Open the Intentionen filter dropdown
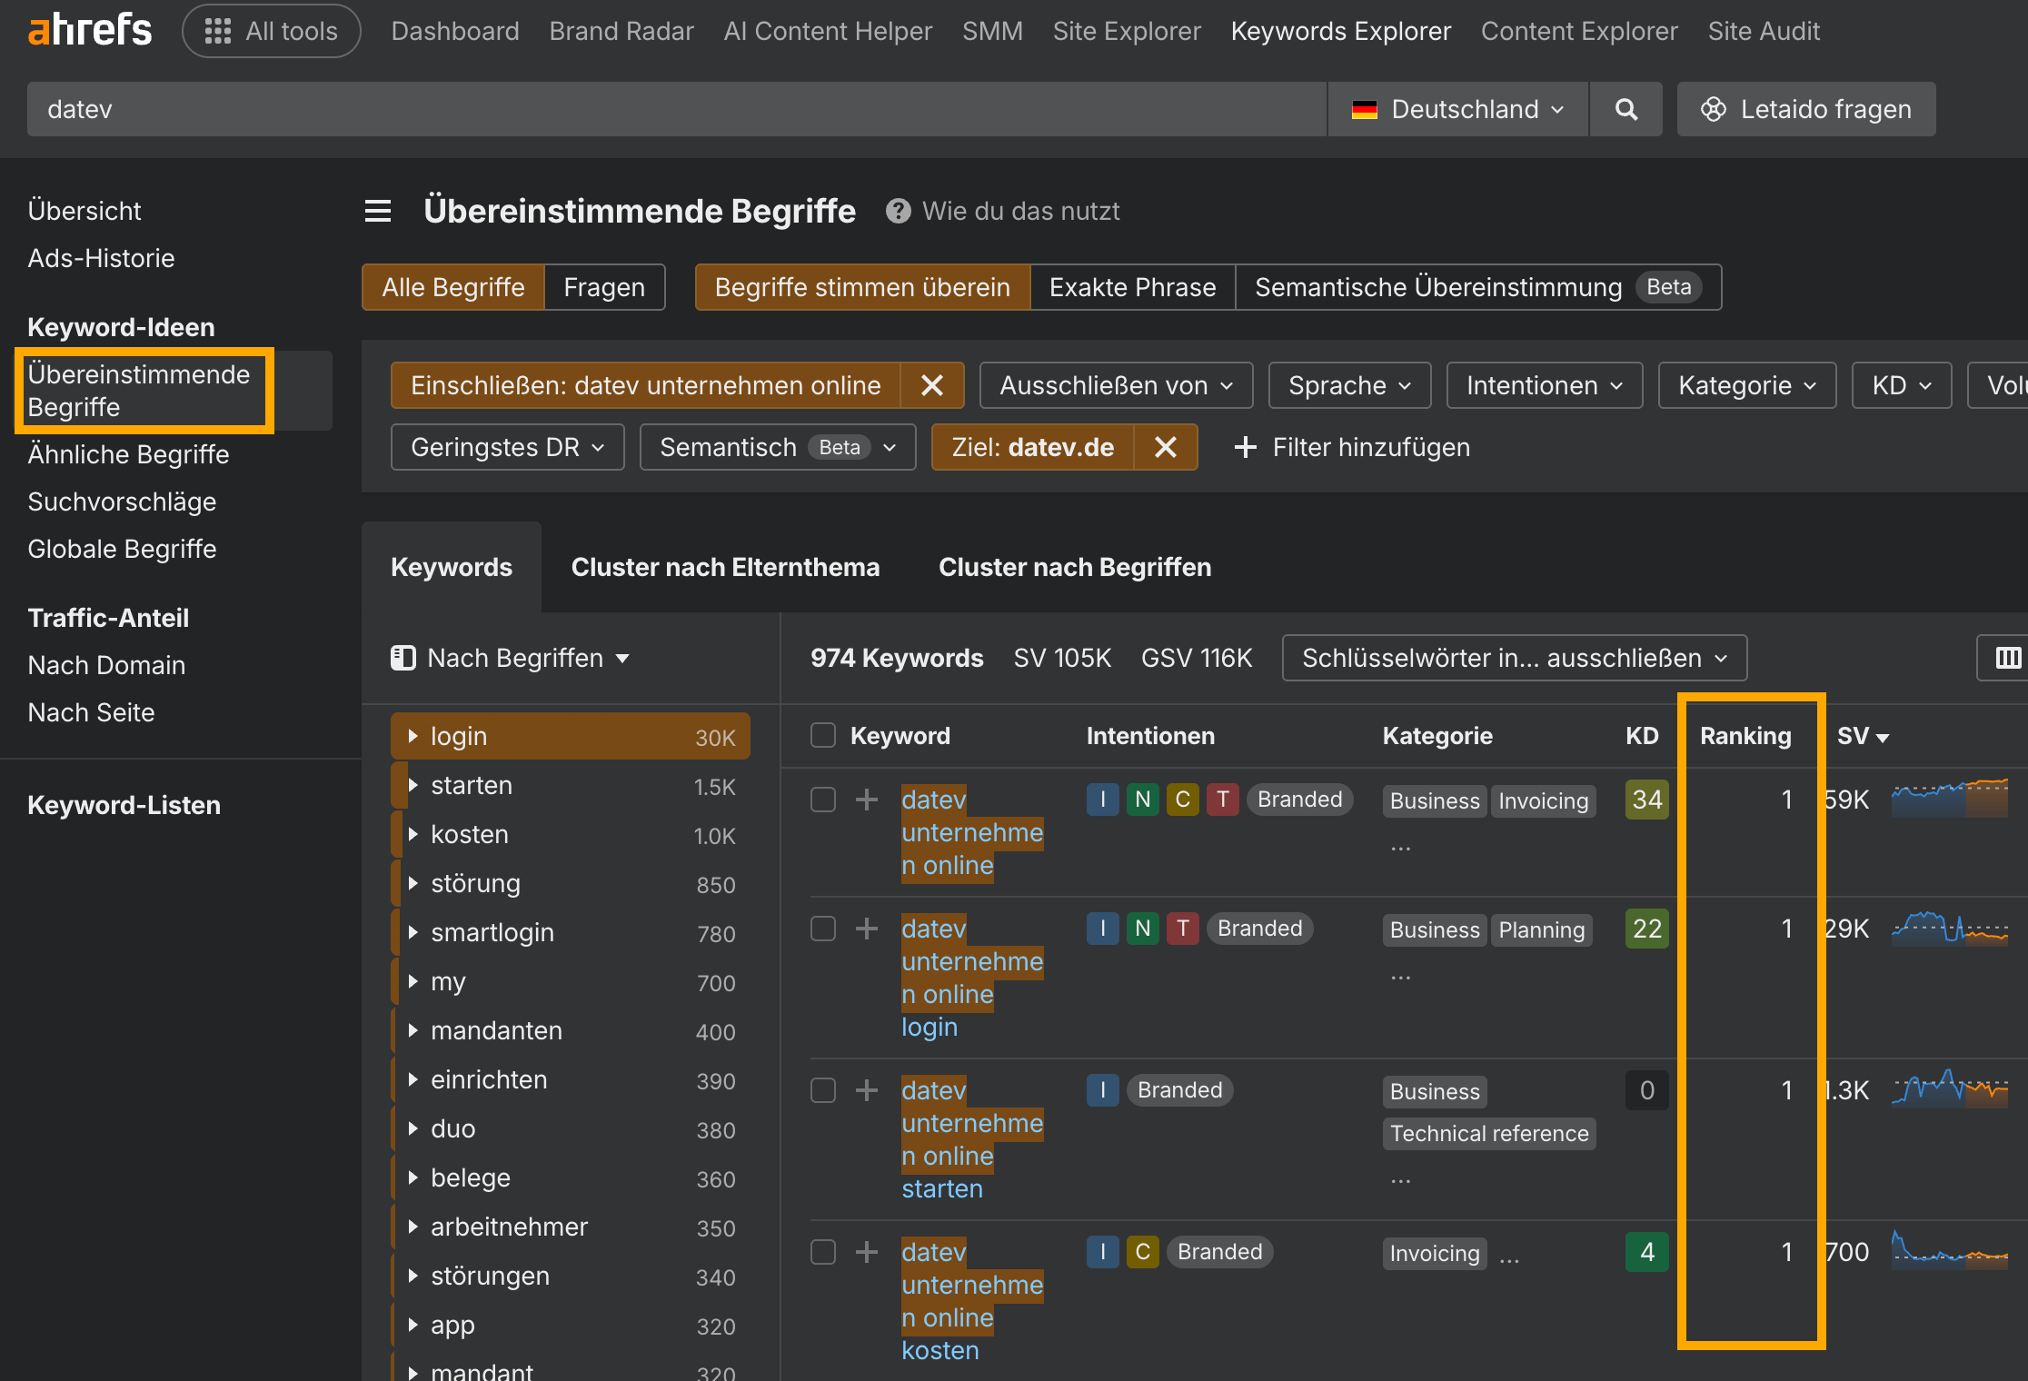The height and width of the screenshot is (1381, 2028). click(x=1544, y=385)
